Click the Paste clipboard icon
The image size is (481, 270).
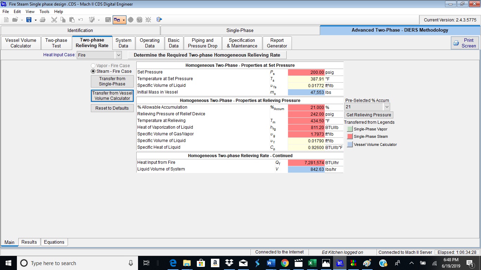[72, 20]
